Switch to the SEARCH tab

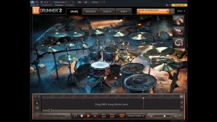pos(107,12)
